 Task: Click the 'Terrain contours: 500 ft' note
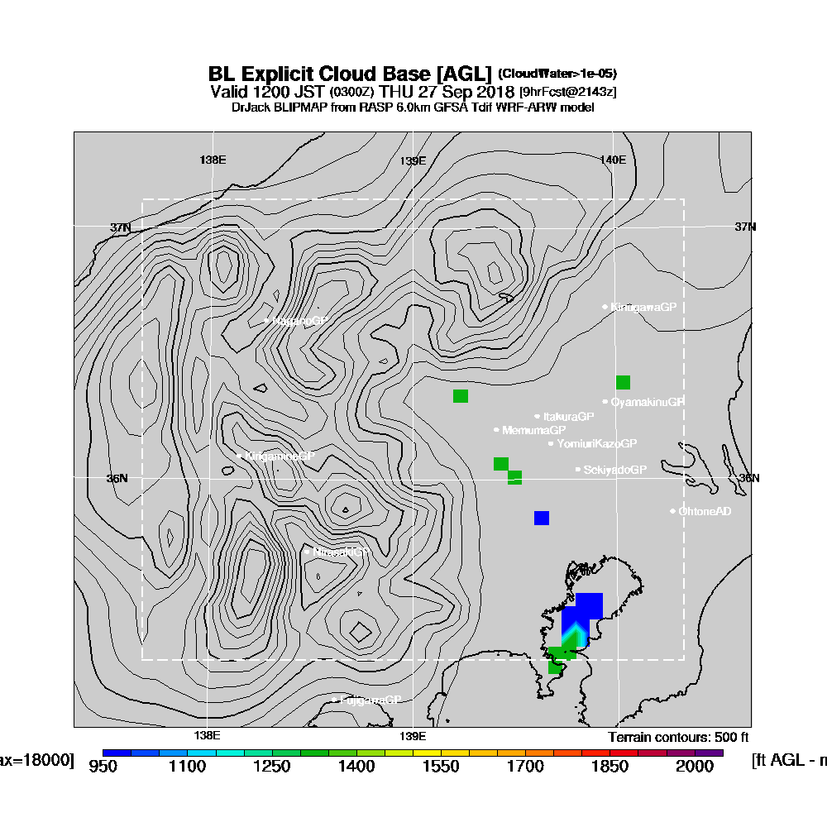(x=678, y=738)
